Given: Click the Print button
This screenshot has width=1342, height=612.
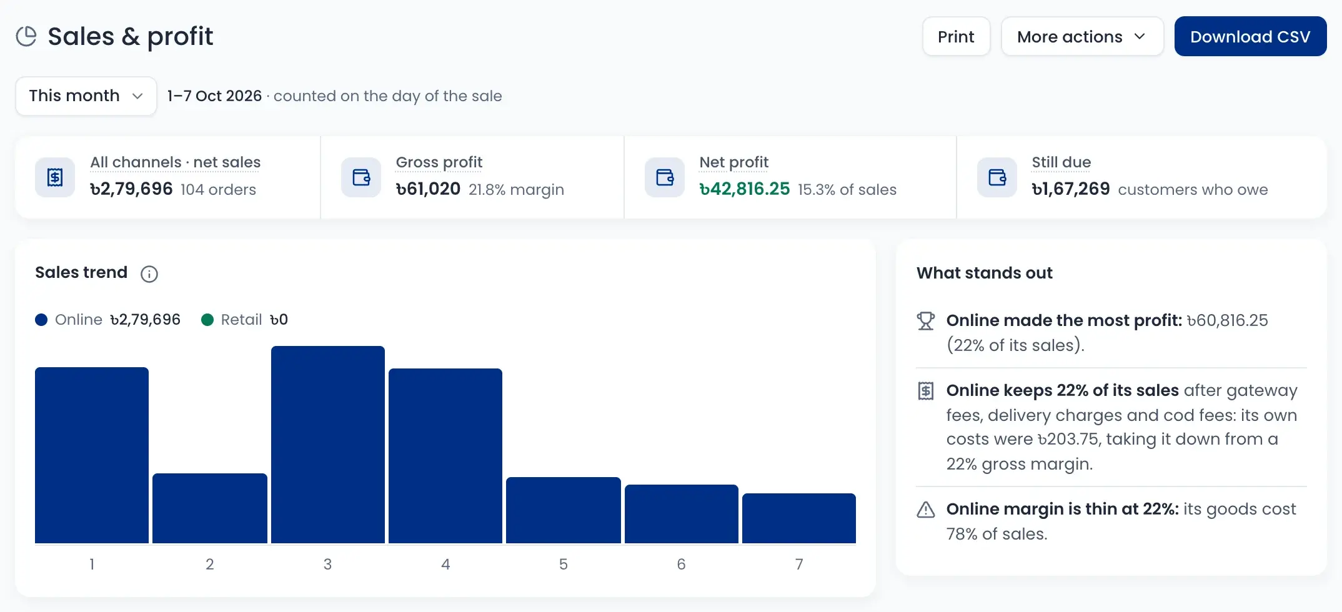Looking at the screenshot, I should 956,37.
